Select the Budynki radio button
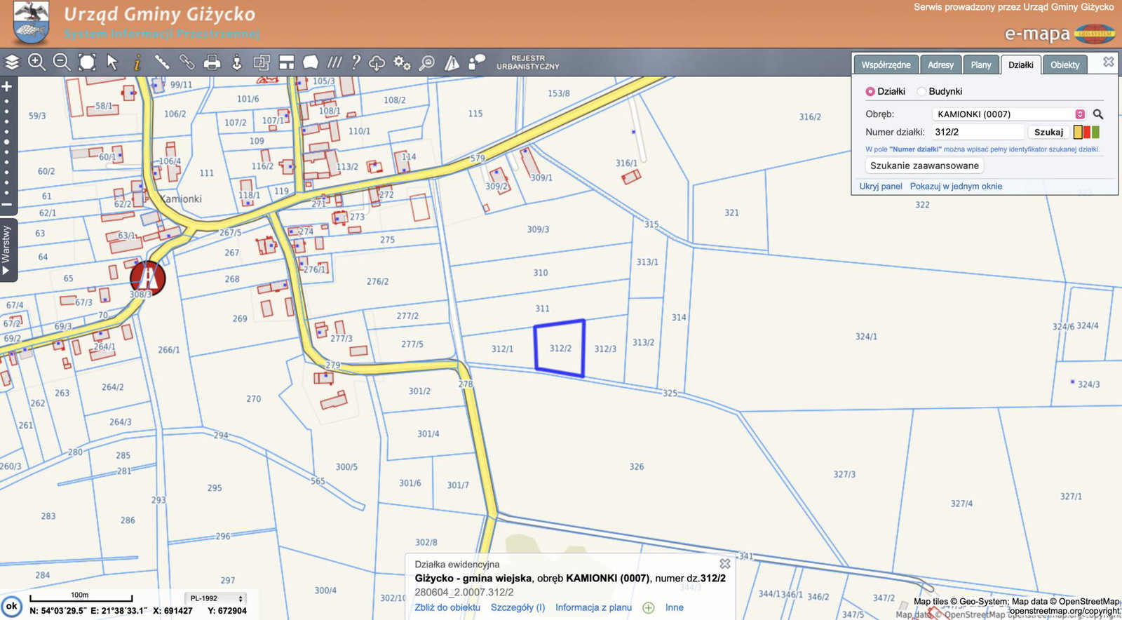The width and height of the screenshot is (1122, 620). click(921, 92)
